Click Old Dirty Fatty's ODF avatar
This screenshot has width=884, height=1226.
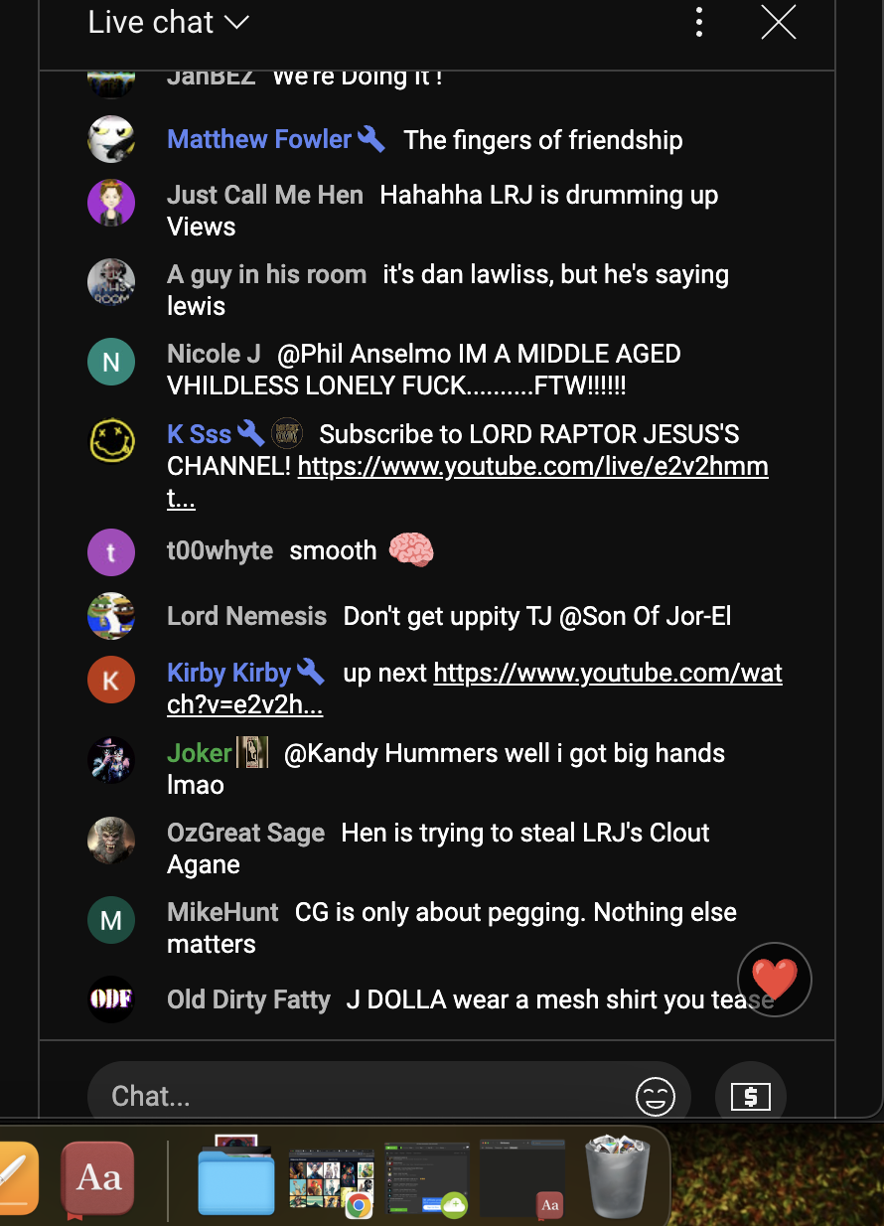click(x=111, y=999)
